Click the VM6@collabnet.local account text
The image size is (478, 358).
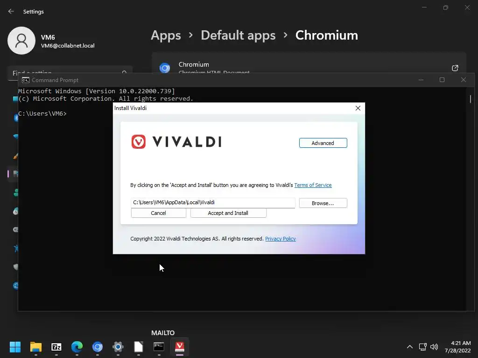pos(68,46)
